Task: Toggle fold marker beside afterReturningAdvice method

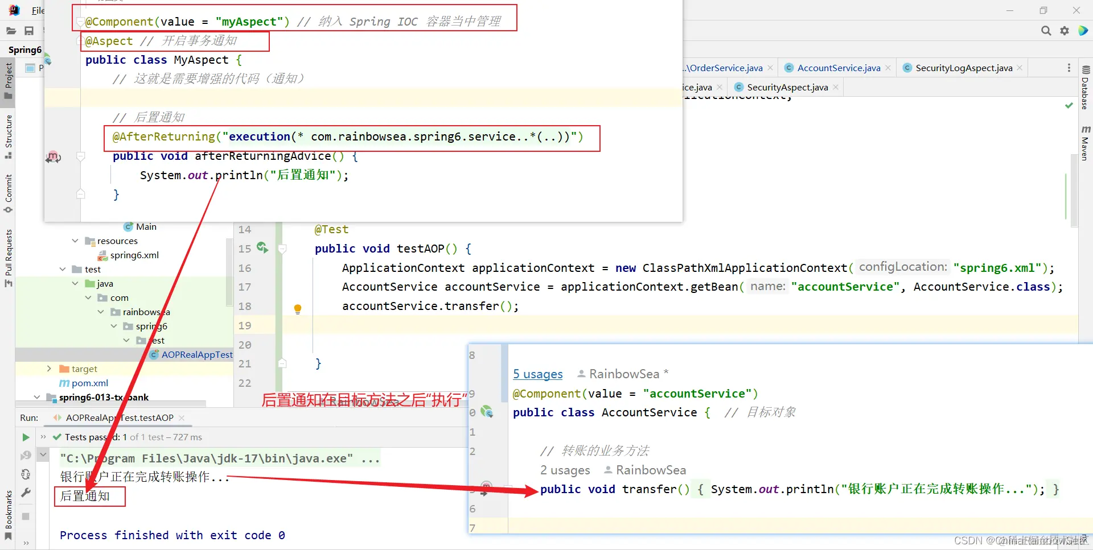Action: coord(80,156)
